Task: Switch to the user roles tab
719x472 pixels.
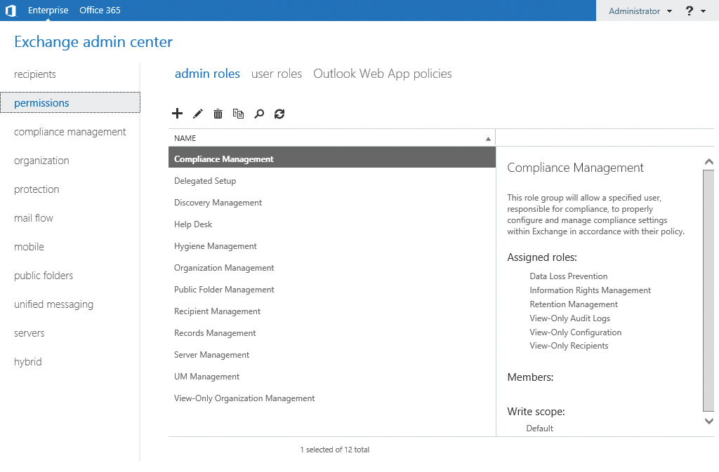Action: pyautogui.click(x=276, y=73)
